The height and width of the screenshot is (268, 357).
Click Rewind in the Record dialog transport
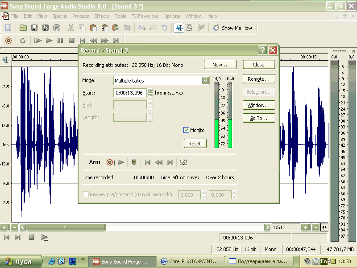tap(159, 162)
